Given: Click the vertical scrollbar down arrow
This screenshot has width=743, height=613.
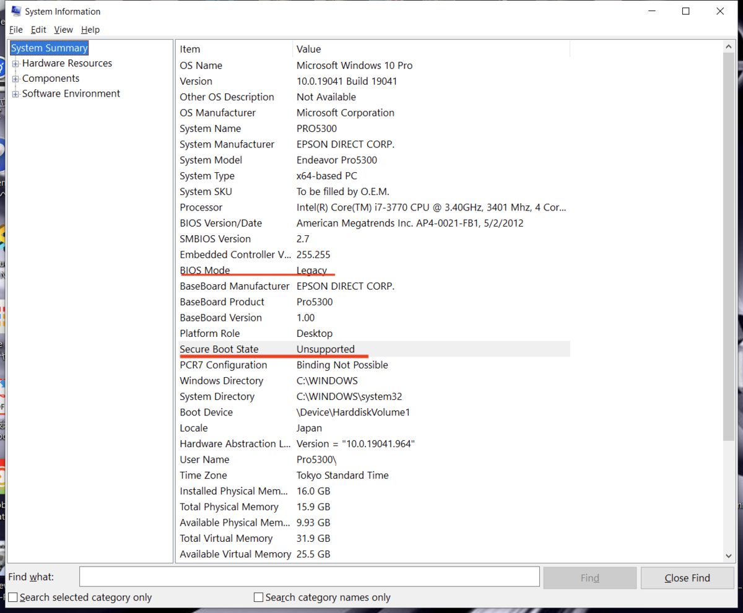Looking at the screenshot, I should [x=728, y=556].
